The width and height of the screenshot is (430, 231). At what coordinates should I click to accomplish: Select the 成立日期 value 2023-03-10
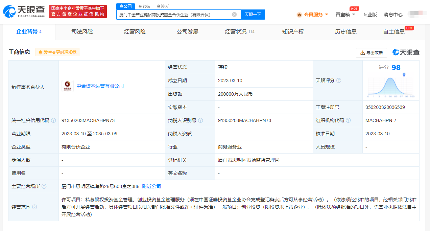pos(230,80)
